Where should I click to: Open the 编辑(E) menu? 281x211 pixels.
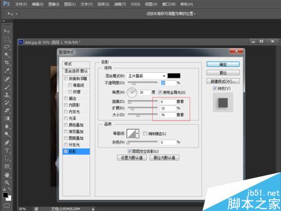click(38, 4)
